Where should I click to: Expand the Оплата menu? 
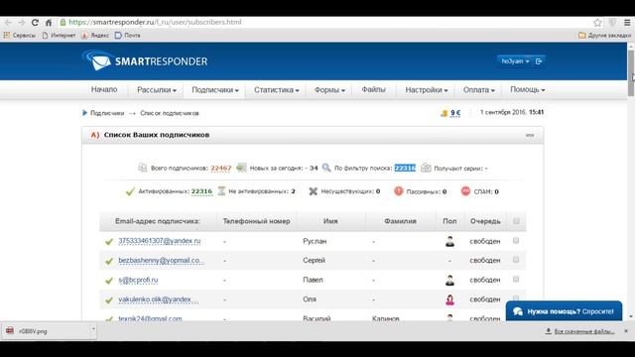click(x=479, y=90)
